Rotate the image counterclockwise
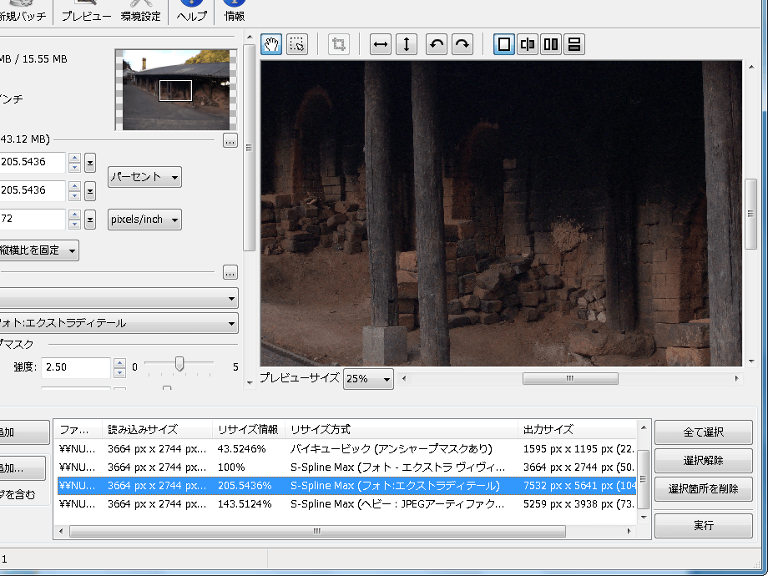Viewport: 768px width, 576px height. coord(437,44)
